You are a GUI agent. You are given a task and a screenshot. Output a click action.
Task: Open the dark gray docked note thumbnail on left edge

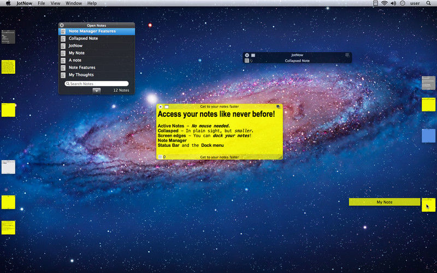8,37
